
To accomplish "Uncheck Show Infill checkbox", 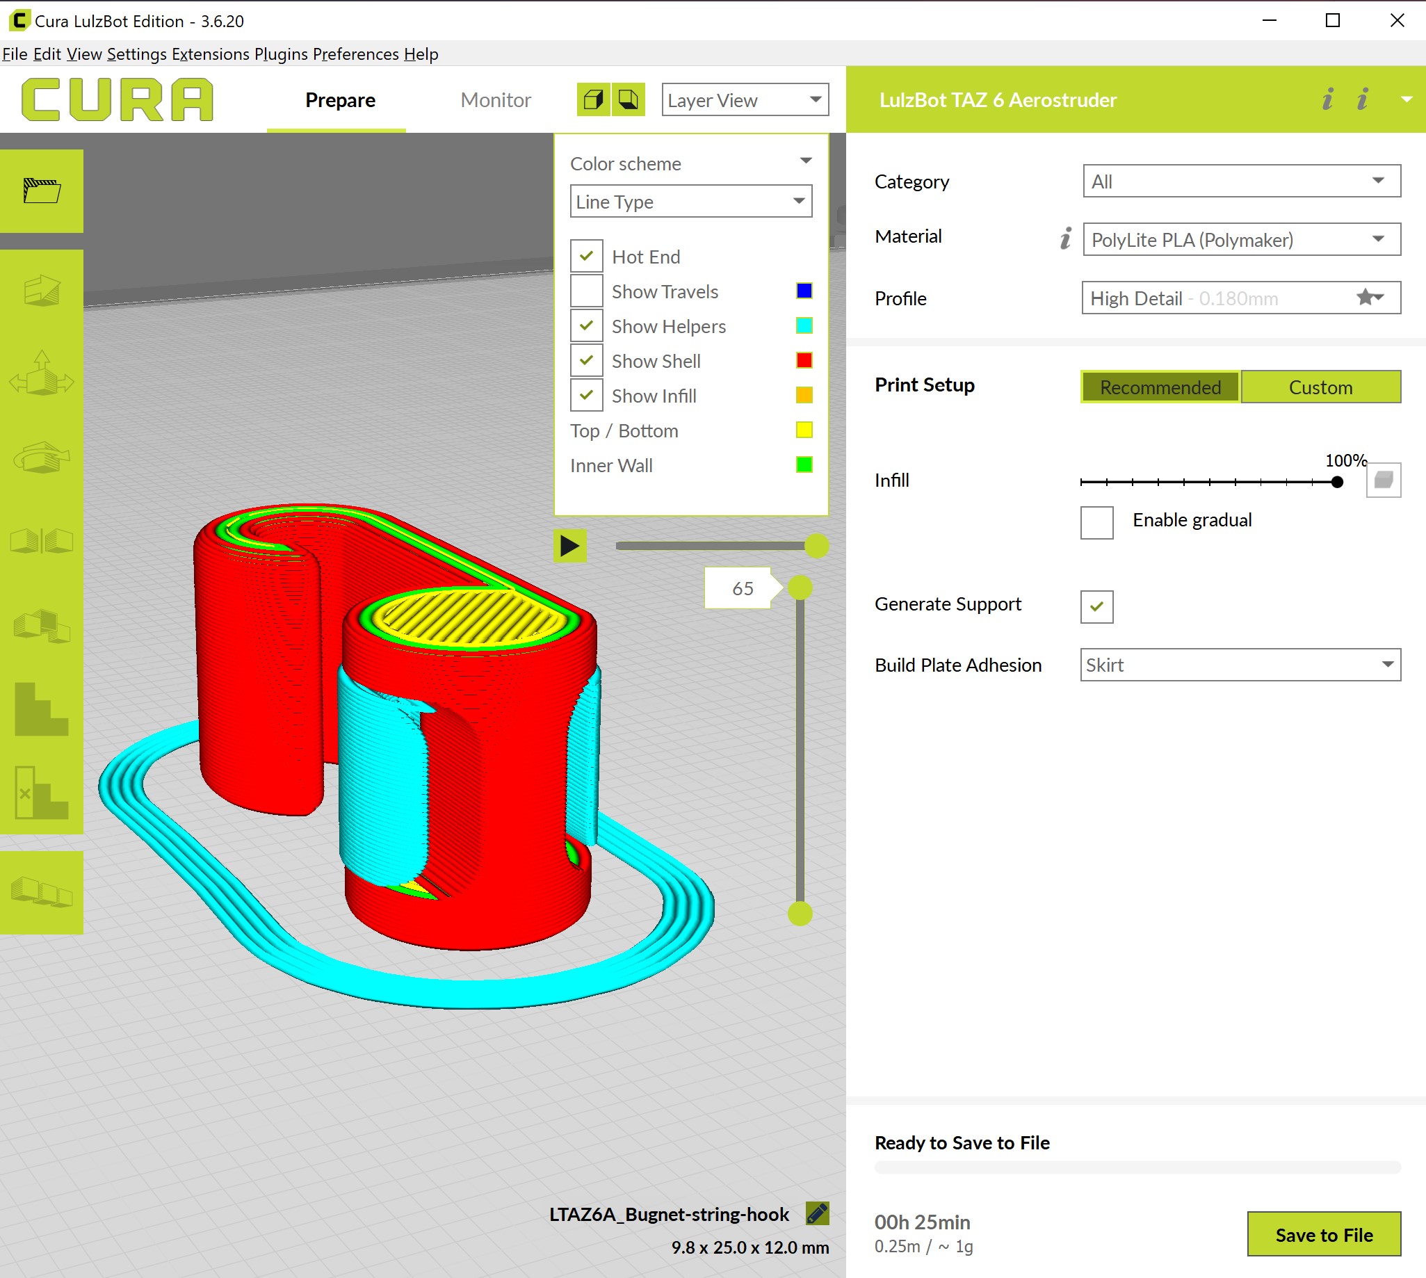I will [x=586, y=396].
